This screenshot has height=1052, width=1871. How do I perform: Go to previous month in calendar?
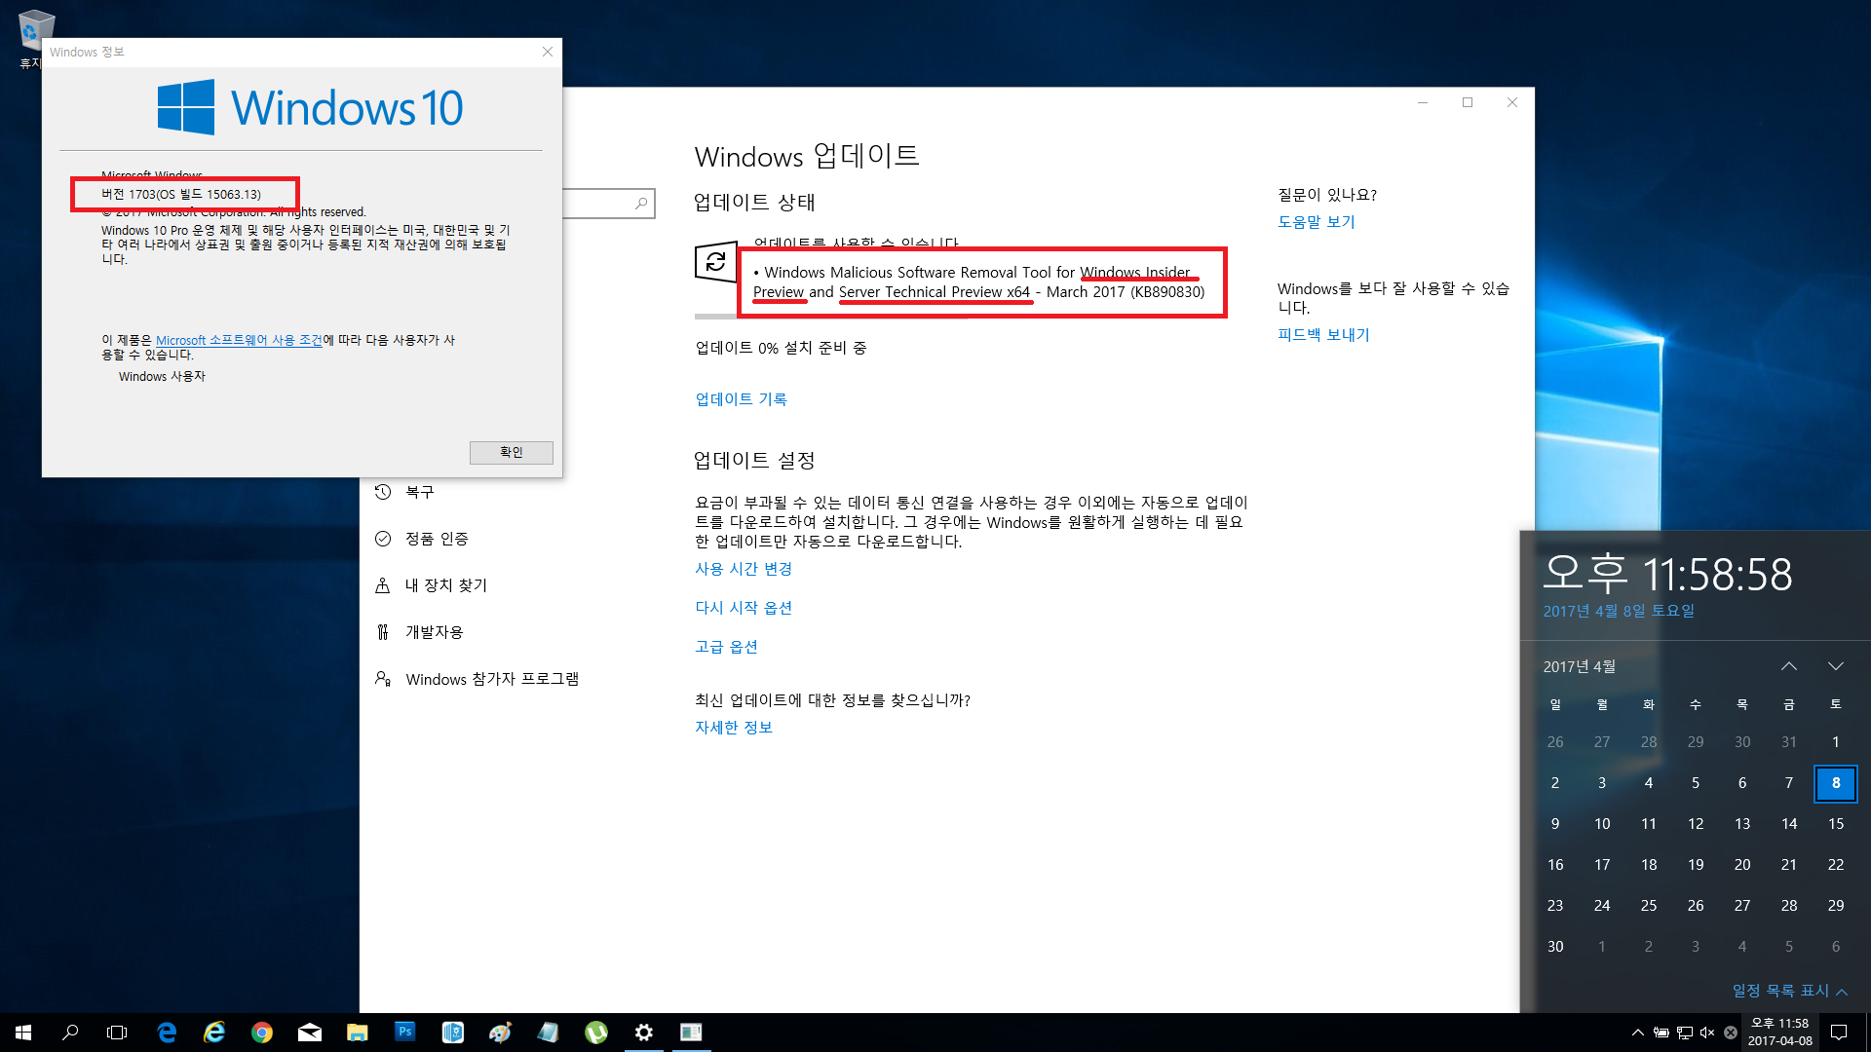[x=1789, y=666]
